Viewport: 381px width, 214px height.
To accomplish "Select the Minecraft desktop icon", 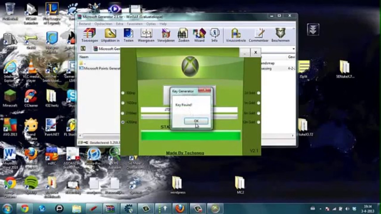I will (x=10, y=98).
